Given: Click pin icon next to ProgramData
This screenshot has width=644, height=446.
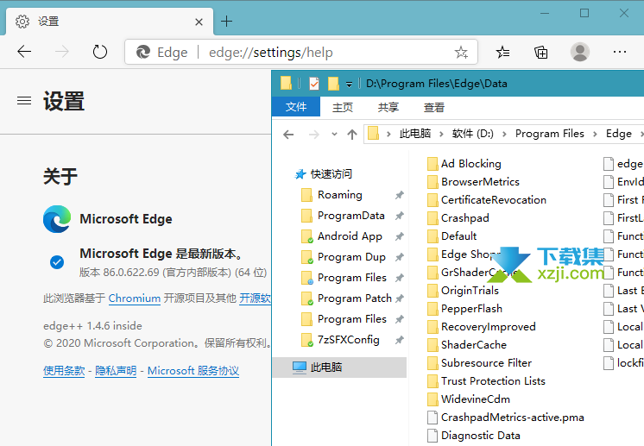Looking at the screenshot, I should (x=399, y=216).
